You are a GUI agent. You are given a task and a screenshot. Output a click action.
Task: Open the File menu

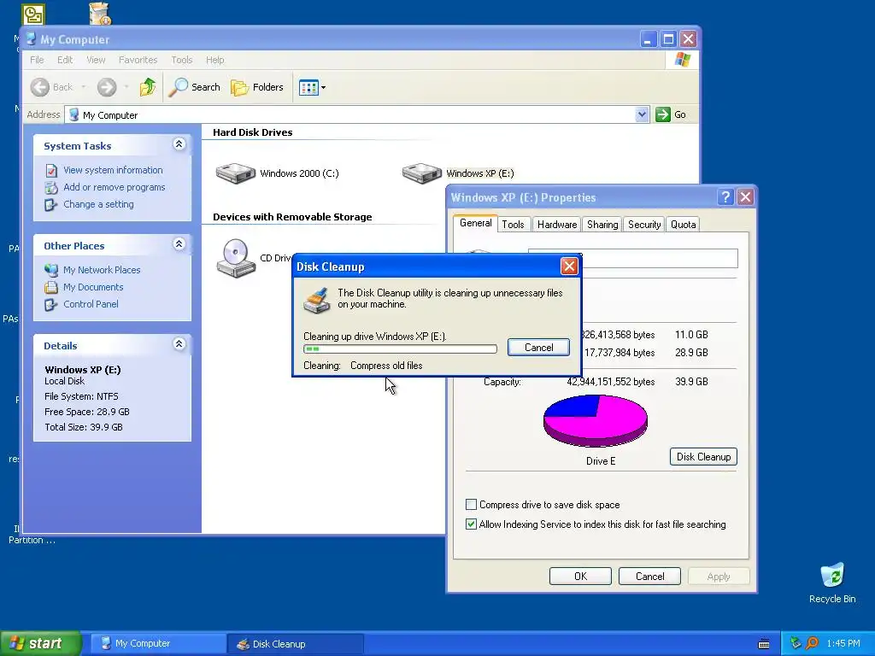click(x=37, y=60)
